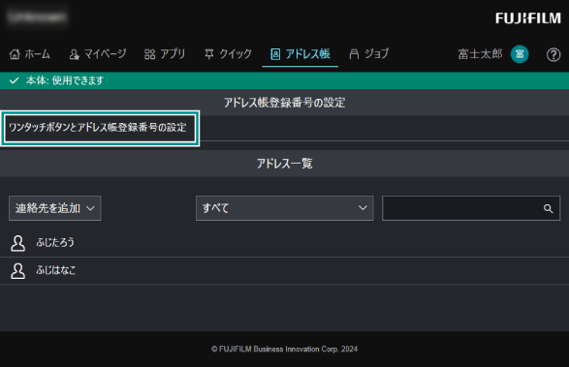
Task: Click the checkmark icon in status bar
Action: 14,80
